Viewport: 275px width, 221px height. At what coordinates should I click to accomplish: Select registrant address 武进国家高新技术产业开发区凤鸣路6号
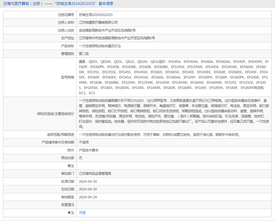pos(107,30)
